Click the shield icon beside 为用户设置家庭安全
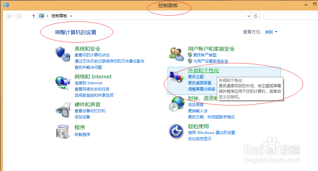 click(x=190, y=61)
